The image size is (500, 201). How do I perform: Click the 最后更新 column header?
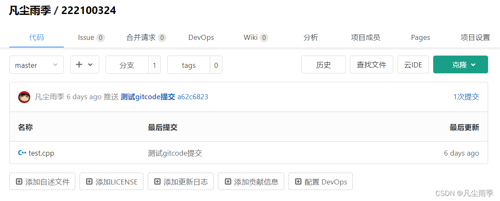(x=464, y=127)
